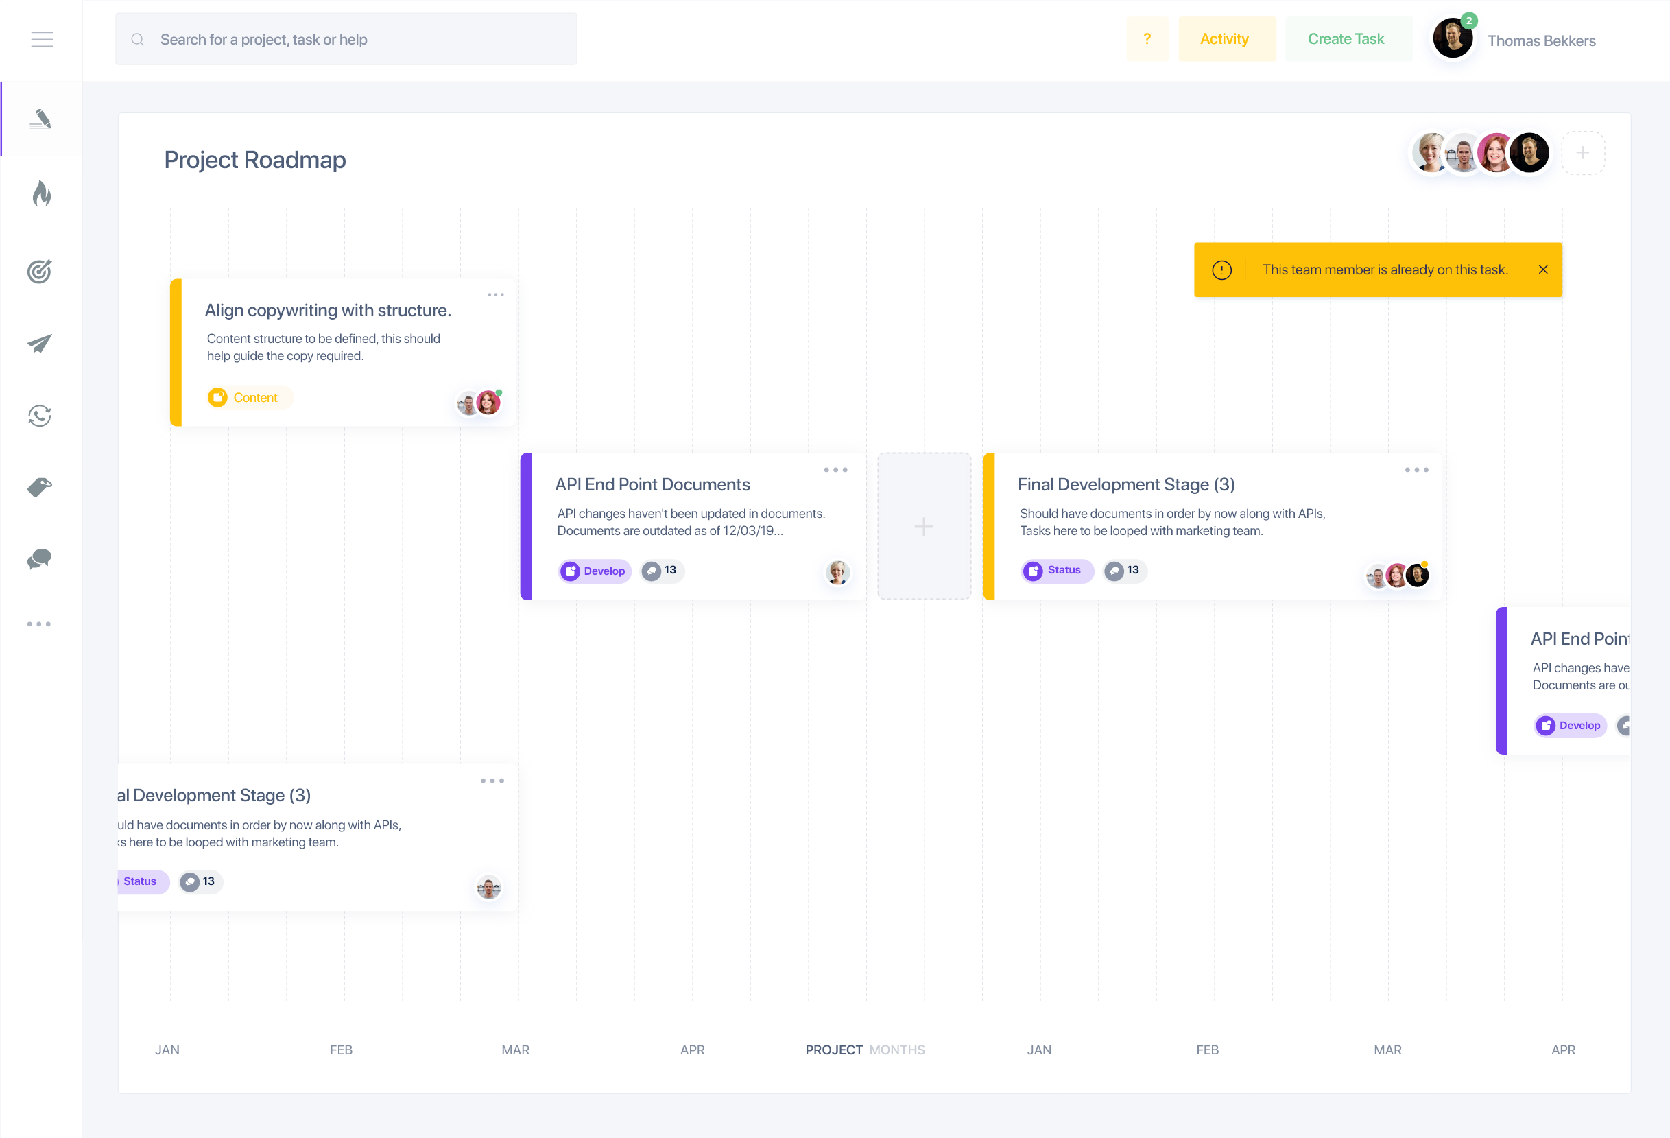Add a team member with plus button
The image size is (1670, 1138).
(x=1582, y=153)
